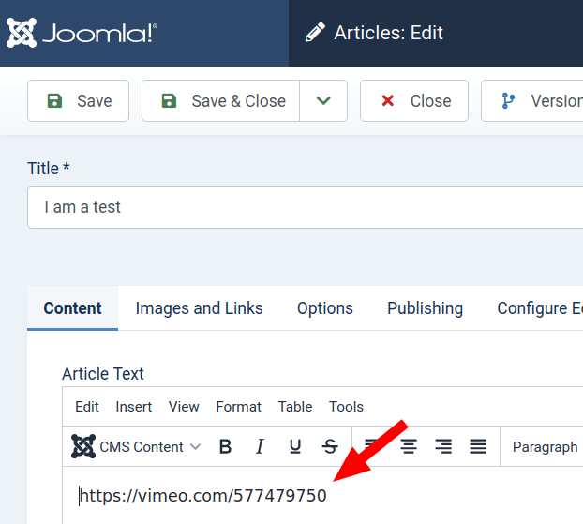Click the Bold formatting icon

225,447
